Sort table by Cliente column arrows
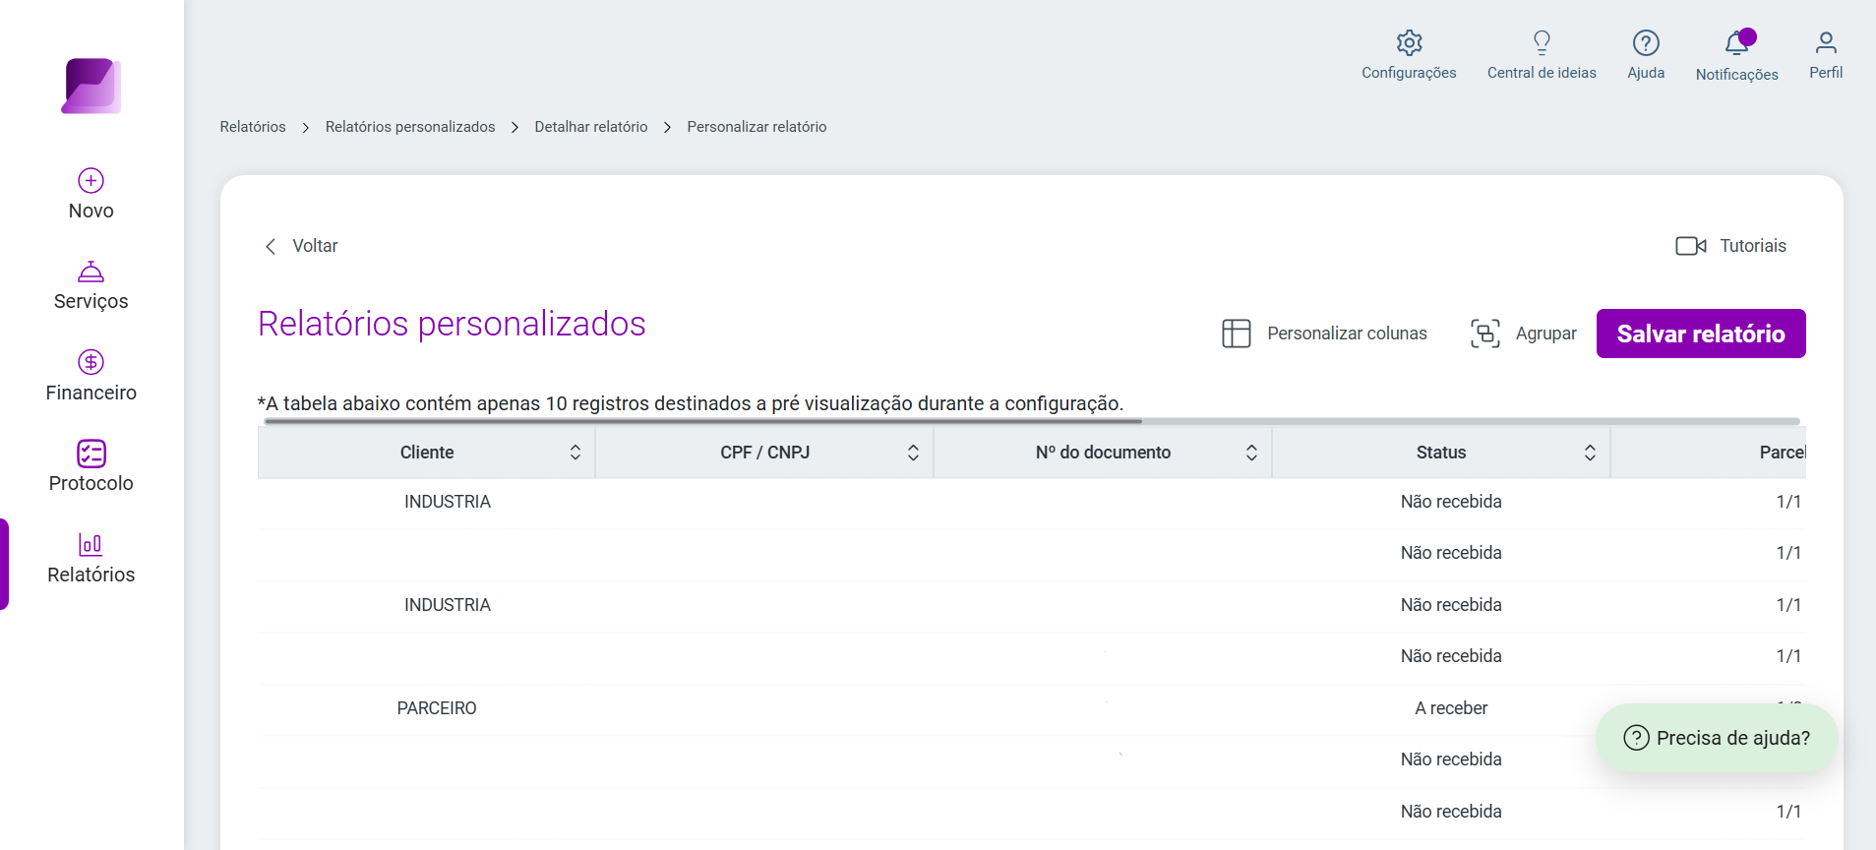 [x=575, y=453]
